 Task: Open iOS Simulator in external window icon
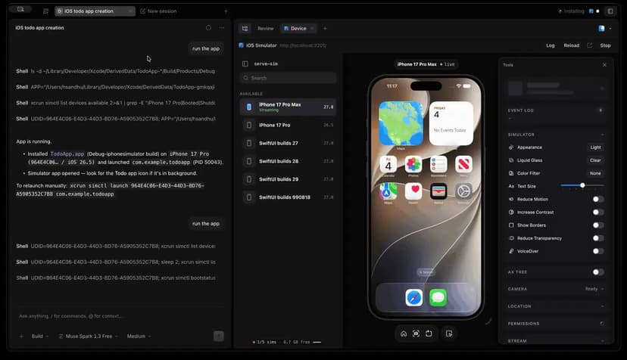589,45
